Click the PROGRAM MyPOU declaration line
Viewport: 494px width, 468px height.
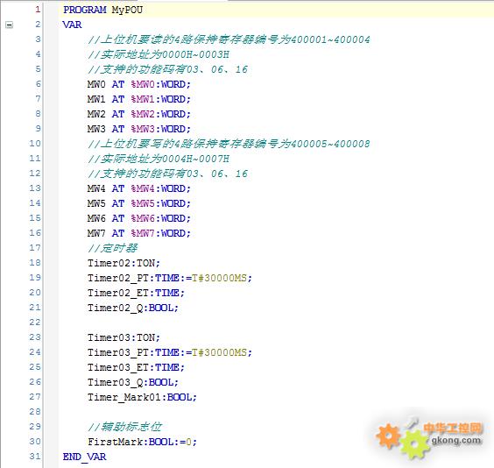[102, 10]
